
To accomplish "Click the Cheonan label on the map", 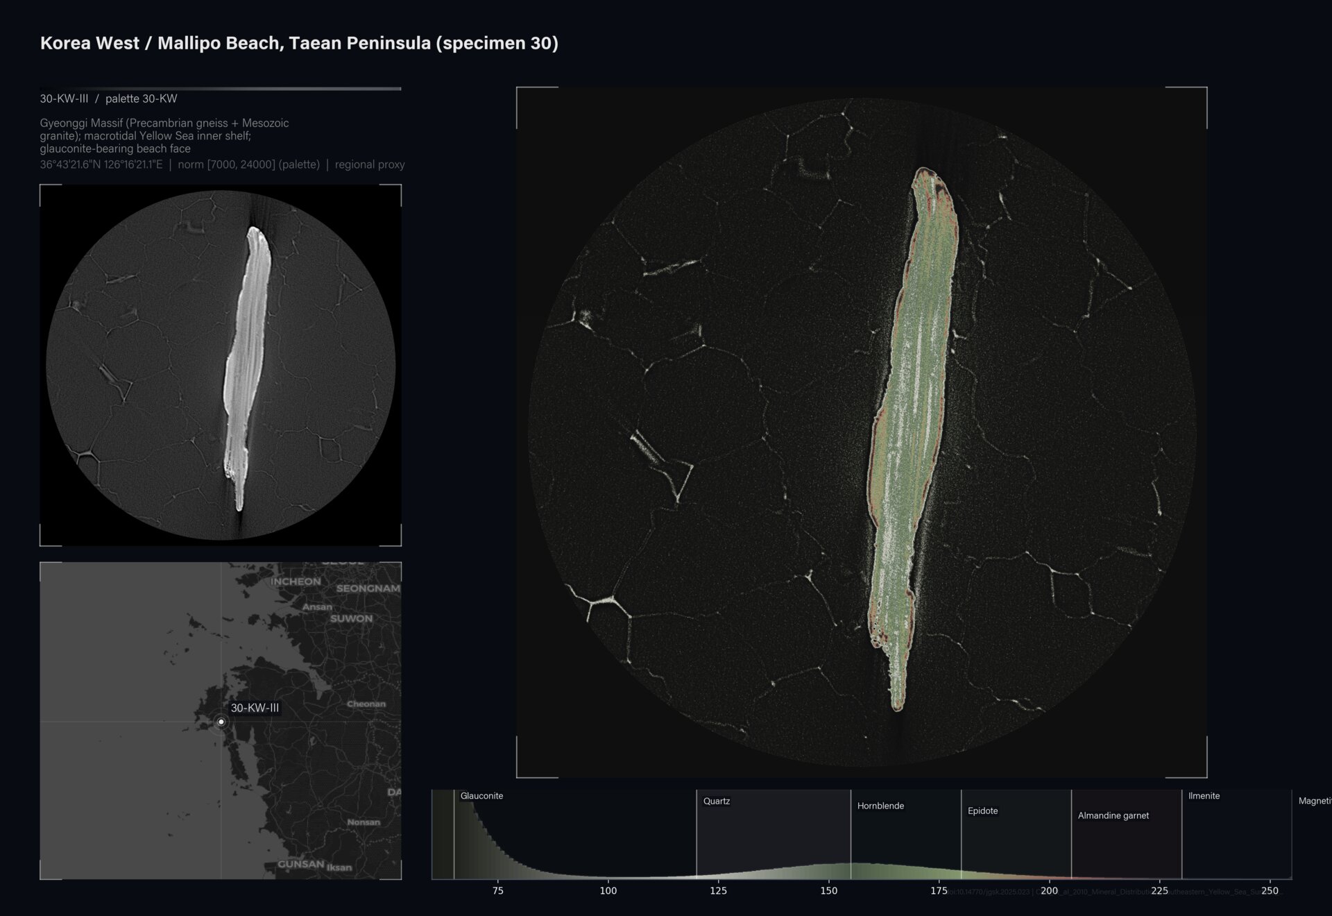I will click(x=366, y=704).
